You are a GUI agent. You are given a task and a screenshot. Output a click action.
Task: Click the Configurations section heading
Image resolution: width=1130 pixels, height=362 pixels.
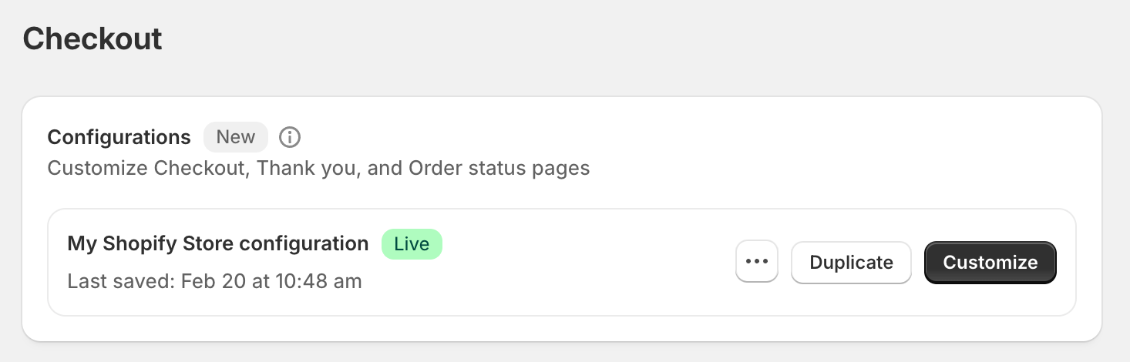coord(119,137)
